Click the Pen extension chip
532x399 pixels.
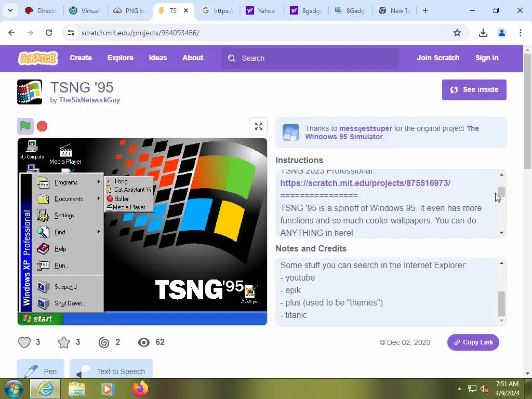click(41, 369)
